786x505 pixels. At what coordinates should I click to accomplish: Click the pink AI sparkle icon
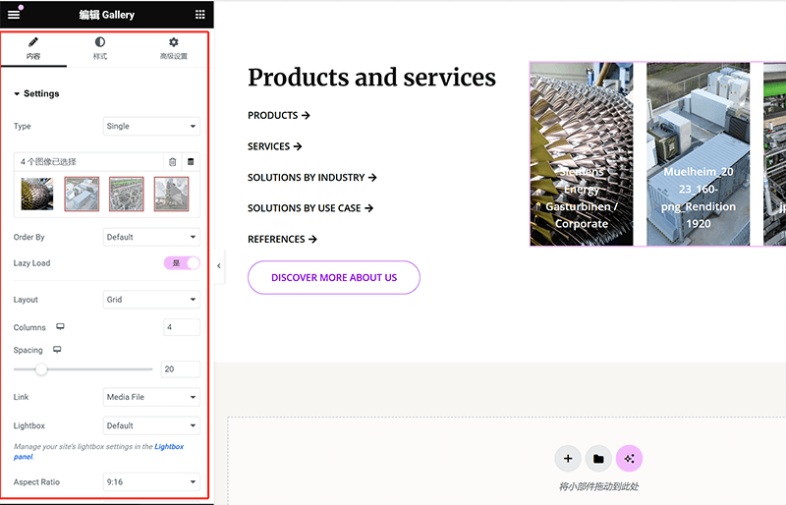coord(629,459)
